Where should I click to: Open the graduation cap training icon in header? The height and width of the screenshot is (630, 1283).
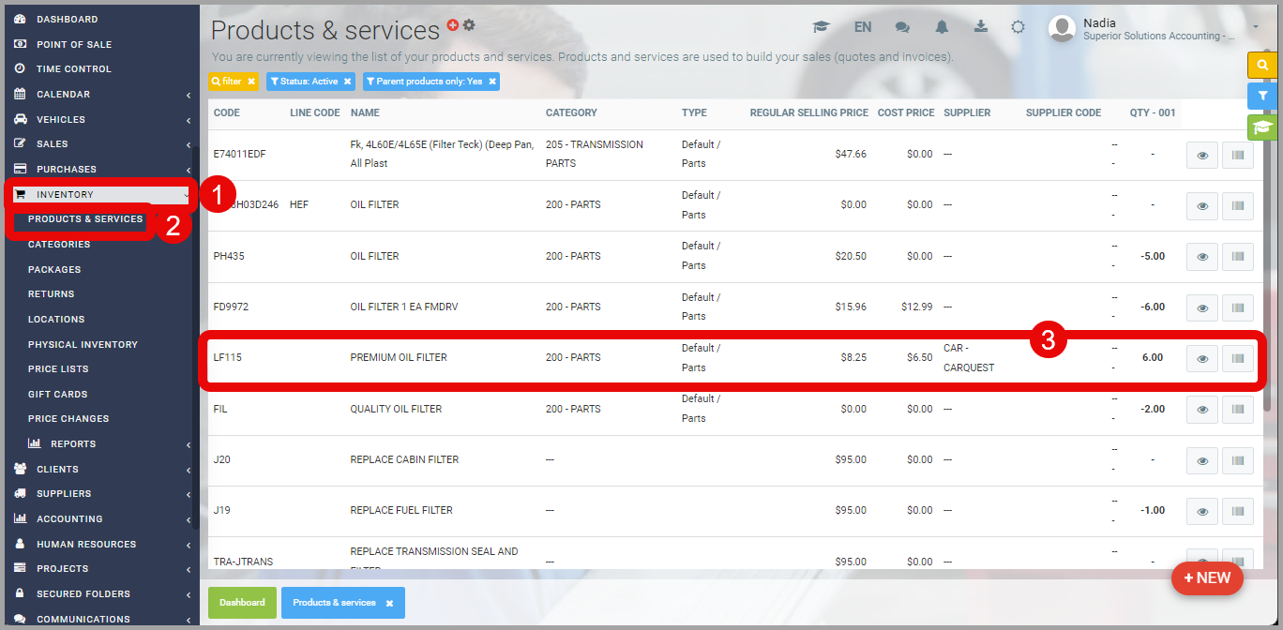point(822,27)
